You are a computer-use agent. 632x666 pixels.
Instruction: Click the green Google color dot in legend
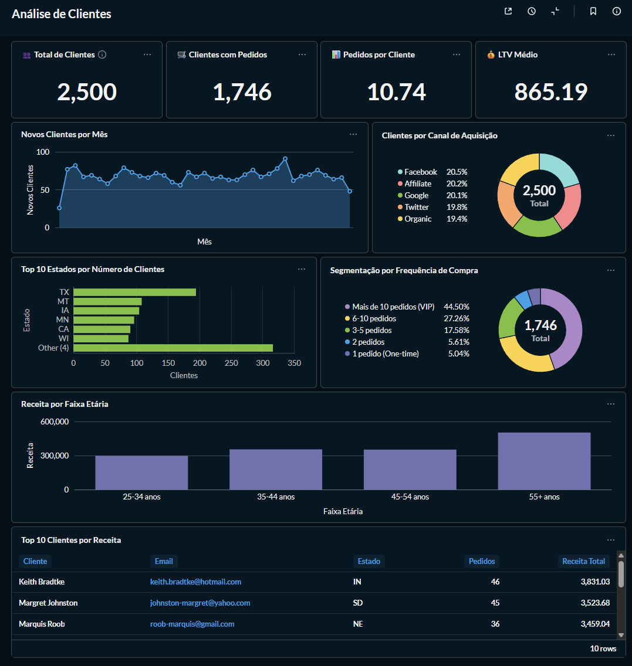pos(400,195)
